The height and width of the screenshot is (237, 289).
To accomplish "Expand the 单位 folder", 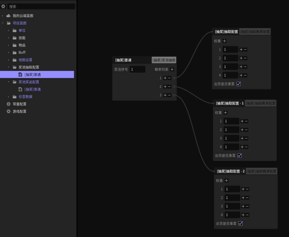I will 9,31.
